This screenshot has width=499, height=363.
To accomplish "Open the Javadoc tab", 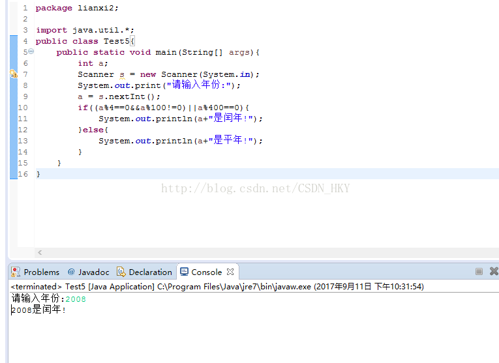I will (89, 272).
